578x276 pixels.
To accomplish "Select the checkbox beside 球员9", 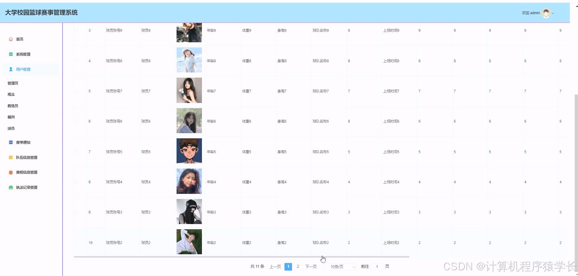I will pyautogui.click(x=76, y=30).
